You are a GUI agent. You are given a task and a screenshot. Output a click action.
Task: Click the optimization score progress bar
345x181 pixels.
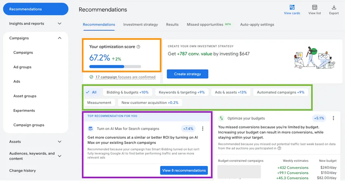(x=115, y=67)
